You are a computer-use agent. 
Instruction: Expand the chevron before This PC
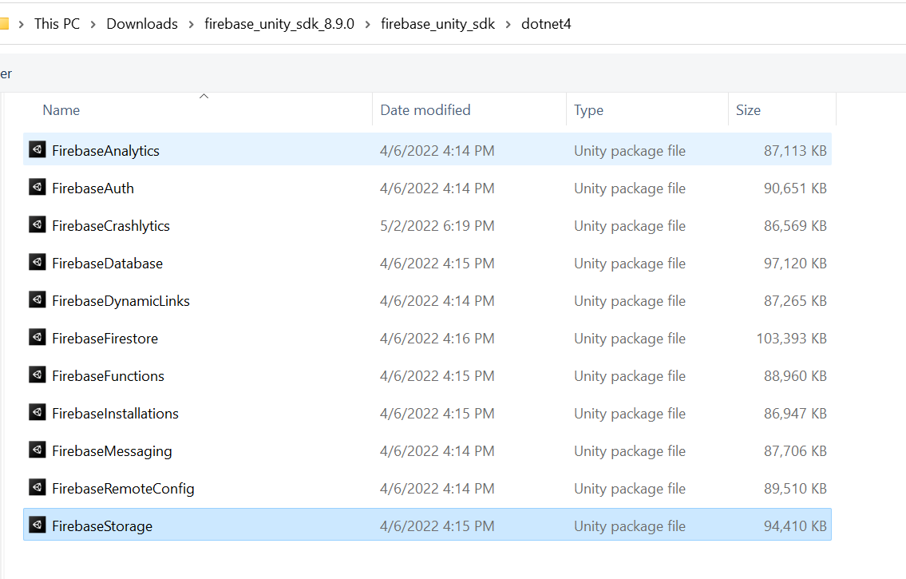pyautogui.click(x=22, y=24)
